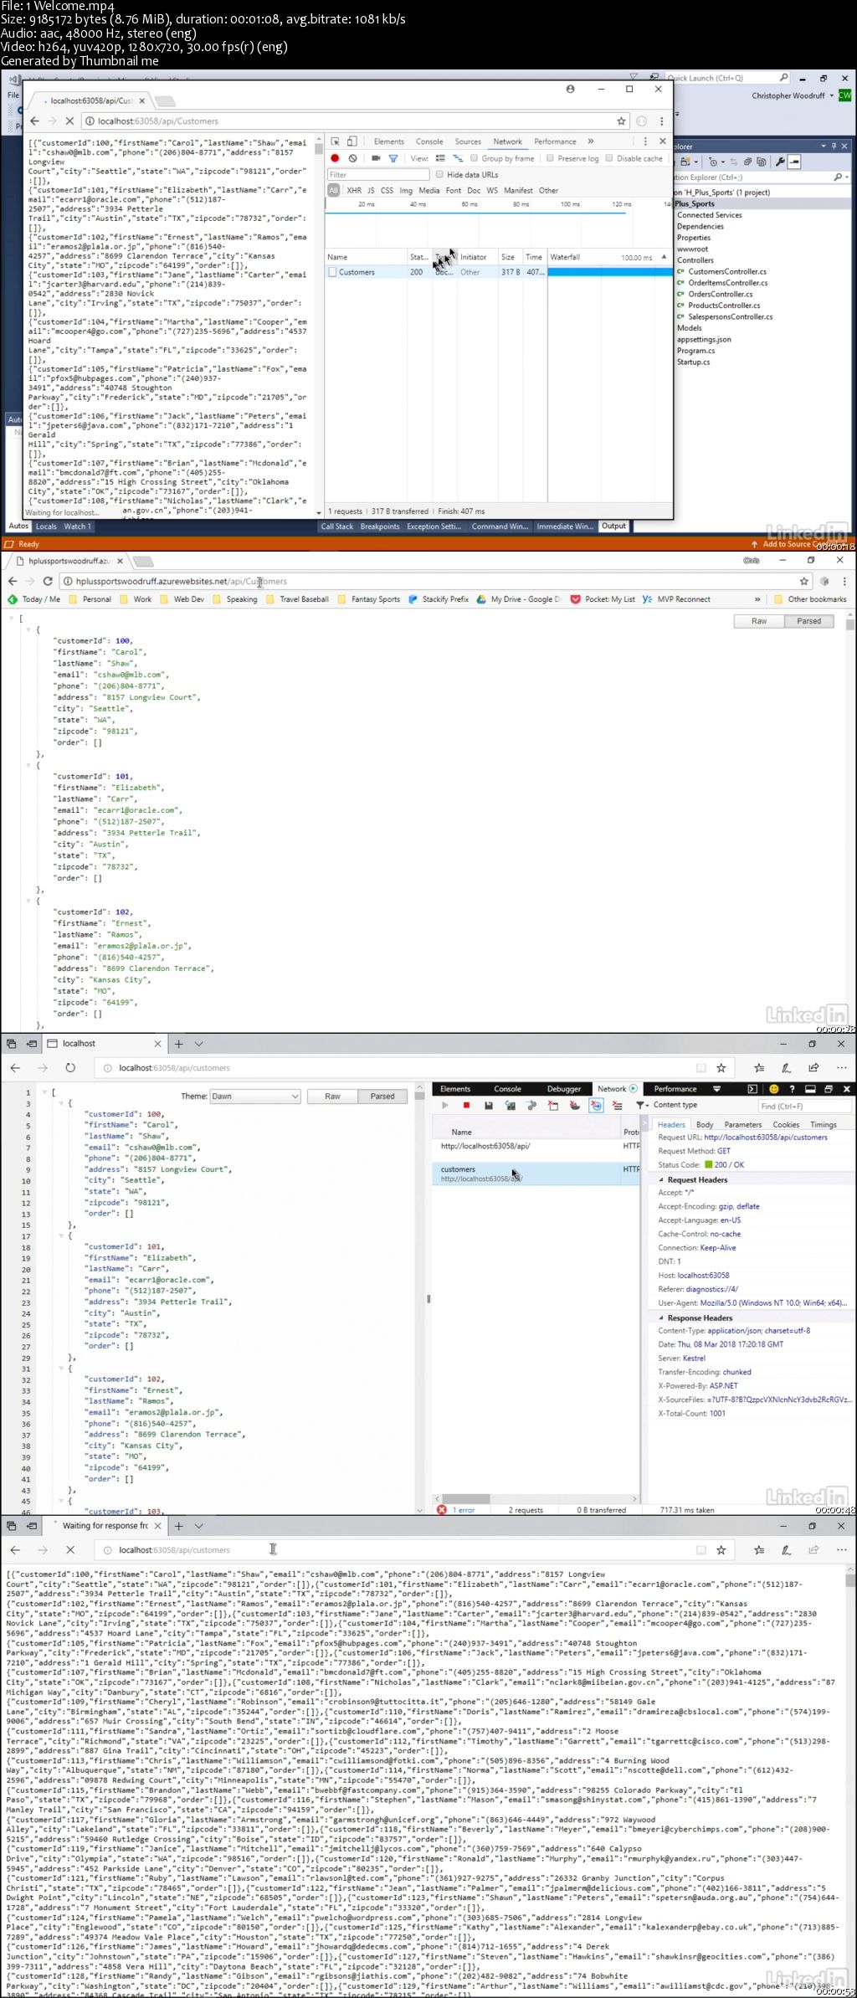The height and width of the screenshot is (1998, 857).
Task: Click the vertical scrollbar thumb in the azurewebsites JSON viewer
Action: 850,624
